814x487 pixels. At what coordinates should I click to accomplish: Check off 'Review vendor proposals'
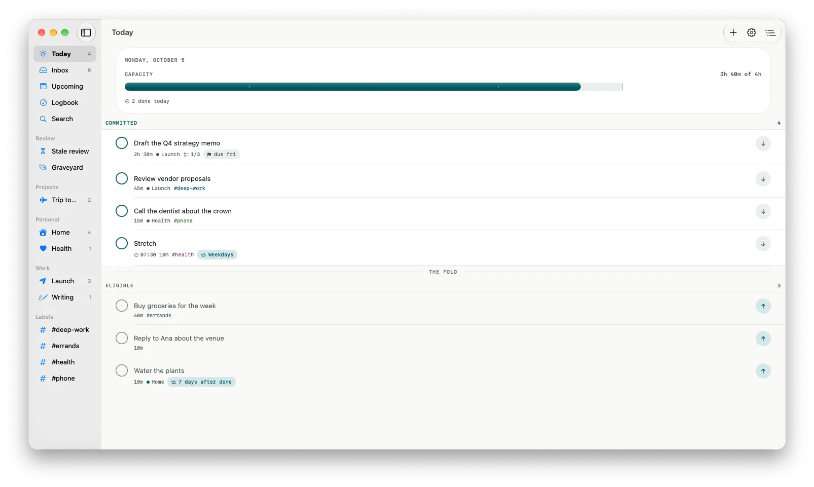click(x=122, y=178)
